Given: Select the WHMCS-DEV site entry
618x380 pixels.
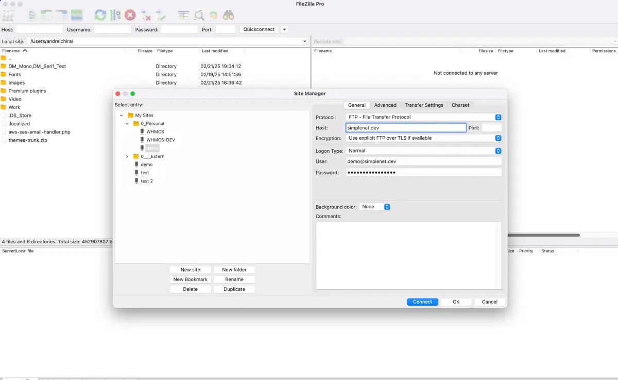Looking at the screenshot, I should pyautogui.click(x=159, y=139).
